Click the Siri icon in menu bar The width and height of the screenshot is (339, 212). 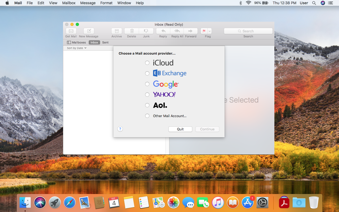[x=323, y=3]
